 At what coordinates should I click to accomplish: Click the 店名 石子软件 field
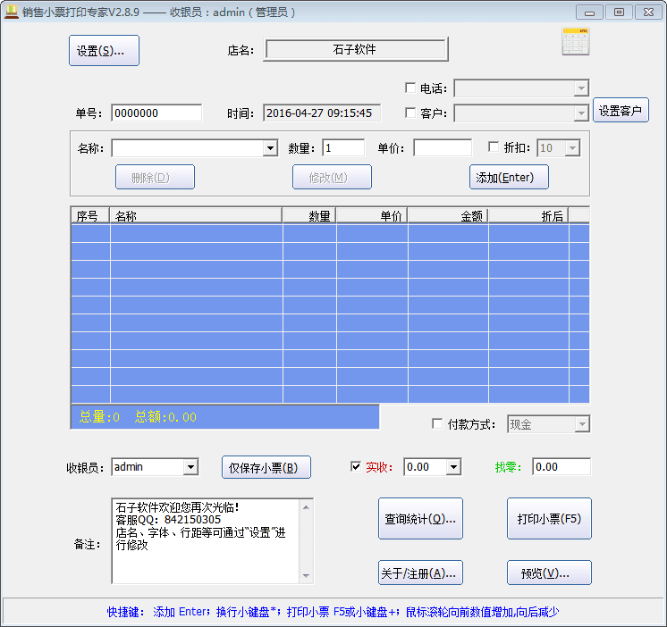(x=356, y=50)
